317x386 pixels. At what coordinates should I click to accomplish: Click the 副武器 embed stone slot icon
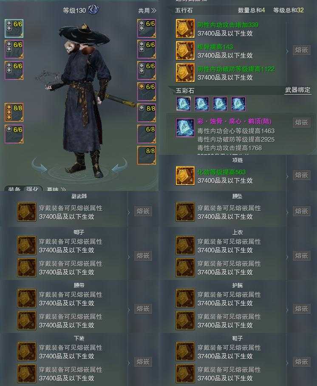27,212
